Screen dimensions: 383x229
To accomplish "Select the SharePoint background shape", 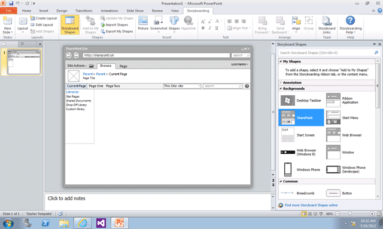I will [x=301, y=117].
